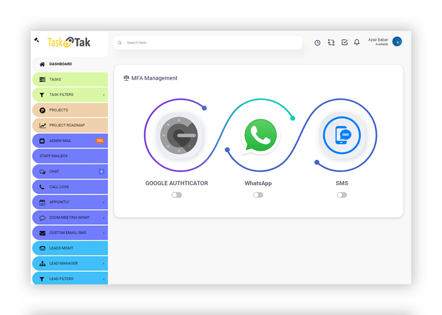442x315 pixels.
Task: Expand Custom Email/SMS chevron
Action: click(x=104, y=233)
